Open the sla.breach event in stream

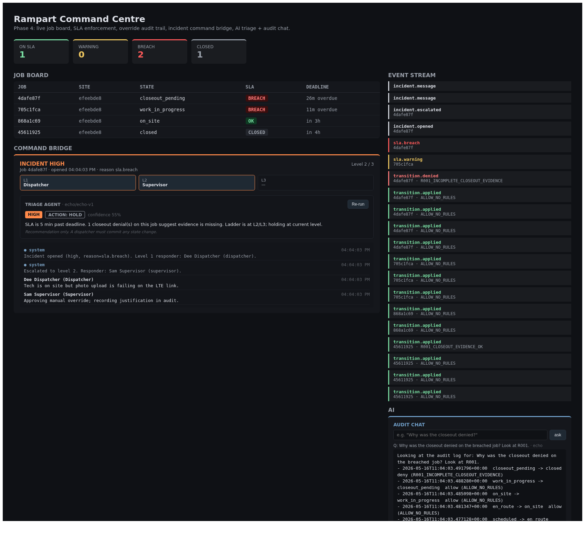click(480, 145)
